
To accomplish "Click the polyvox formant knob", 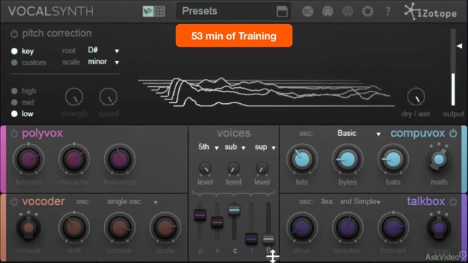I will (x=28, y=159).
